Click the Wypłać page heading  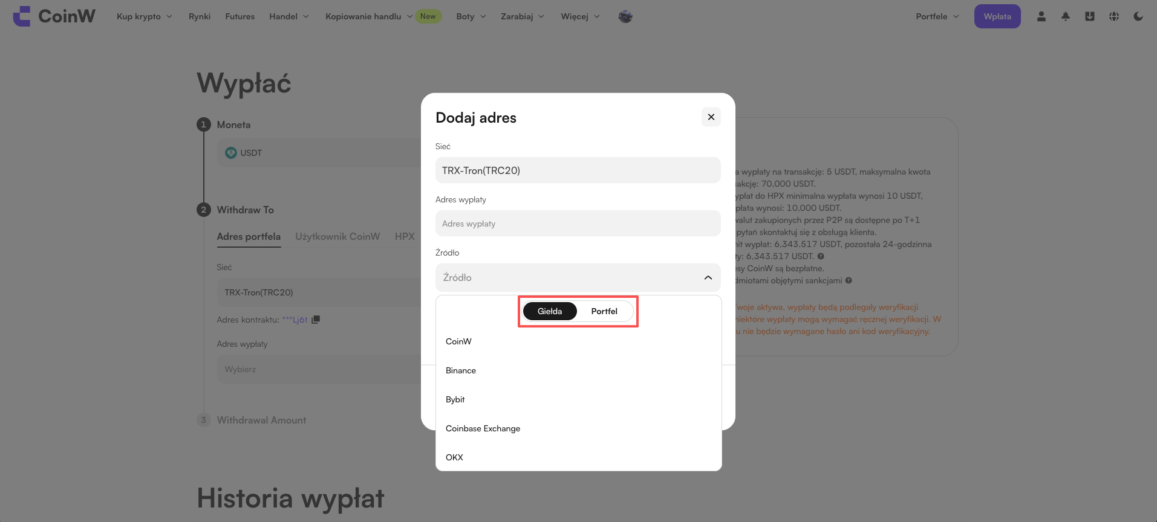[x=244, y=83]
